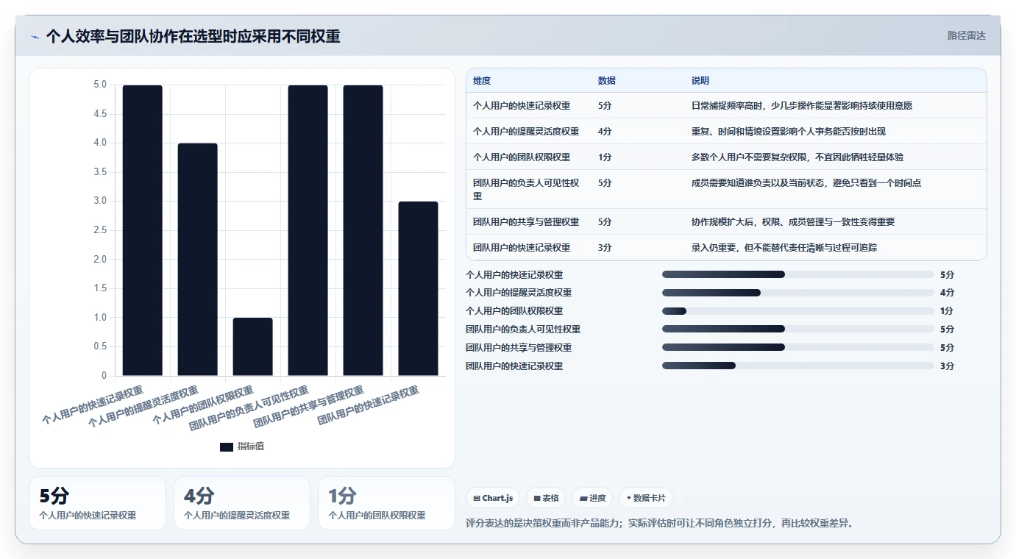Click the 5.0 label on chart y-axis

tap(100, 85)
